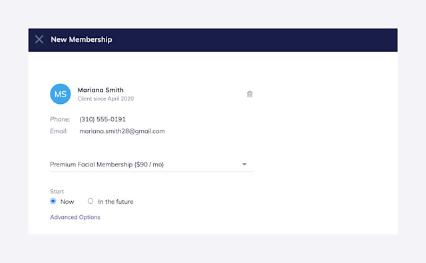Click the Email field label
This screenshot has width=426, height=263.
(x=59, y=131)
